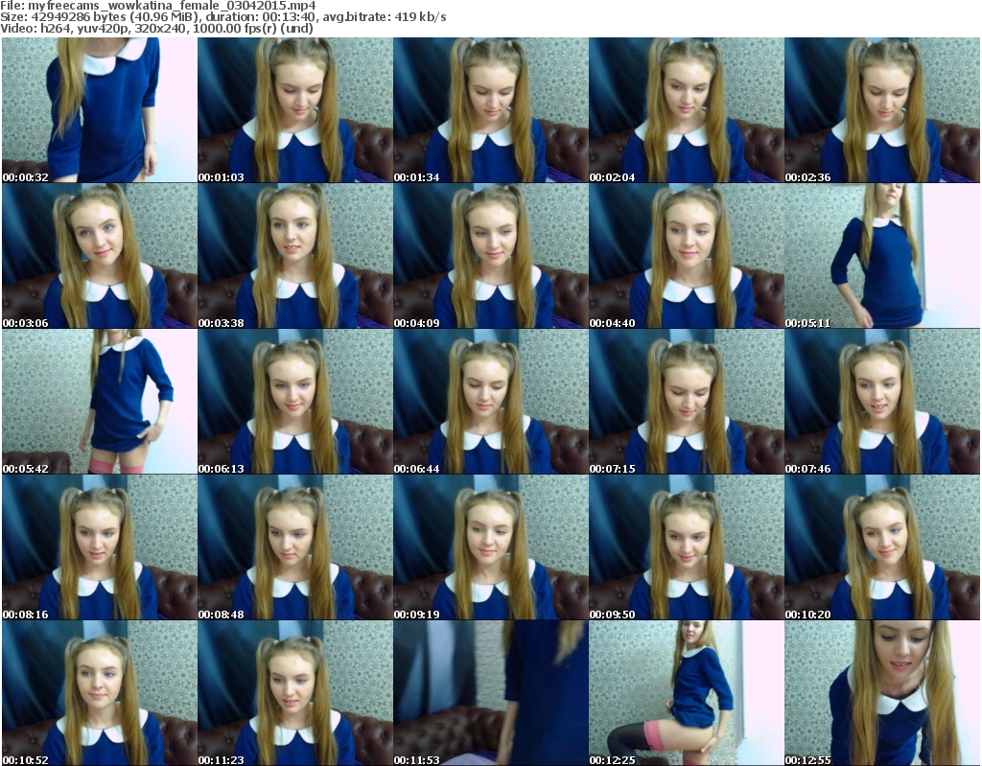Pick the frame timestamped 00:06:13

(294, 402)
